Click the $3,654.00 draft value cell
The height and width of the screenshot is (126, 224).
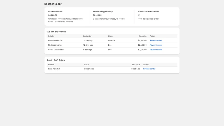[136, 69]
